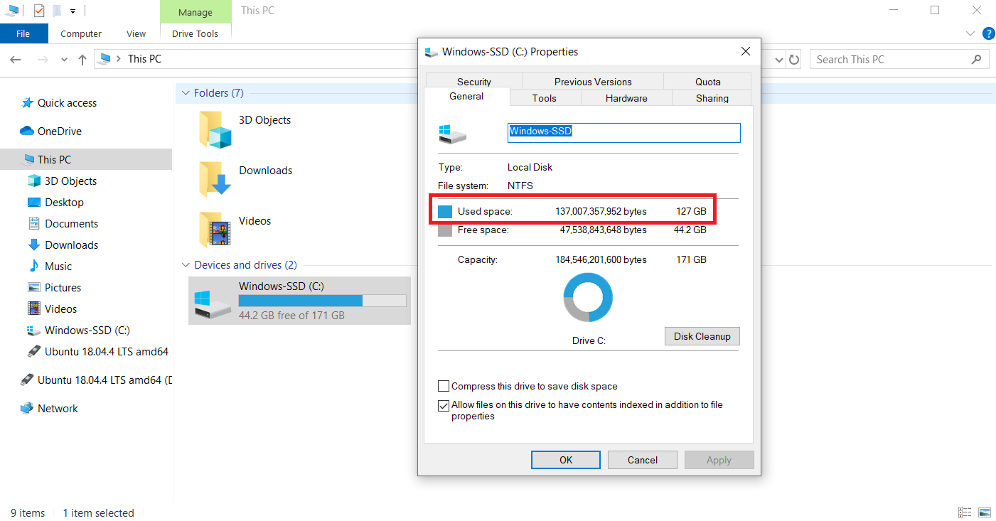Open Downloads in the navigation pane
996x521 pixels.
pos(71,245)
